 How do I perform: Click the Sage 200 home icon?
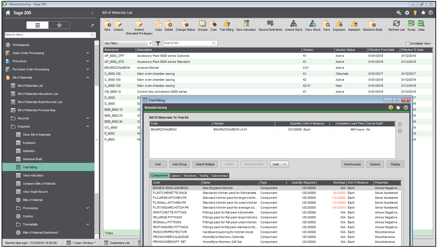click(8, 13)
